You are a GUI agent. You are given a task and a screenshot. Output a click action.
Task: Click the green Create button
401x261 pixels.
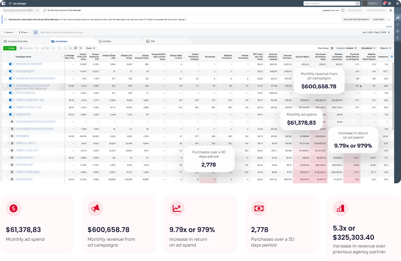[9, 48]
